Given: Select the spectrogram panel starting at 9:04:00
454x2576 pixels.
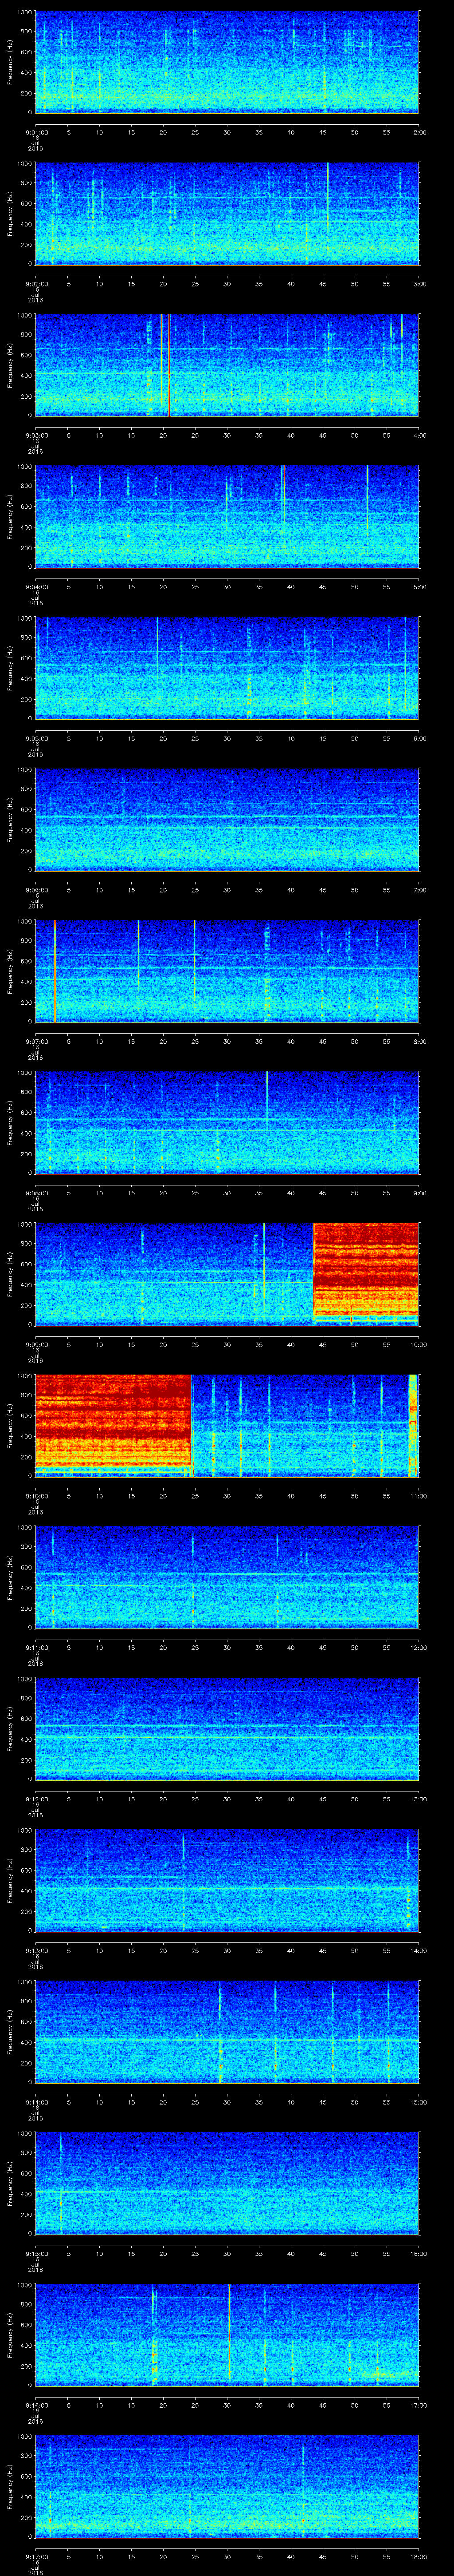Looking at the screenshot, I should (x=227, y=516).
